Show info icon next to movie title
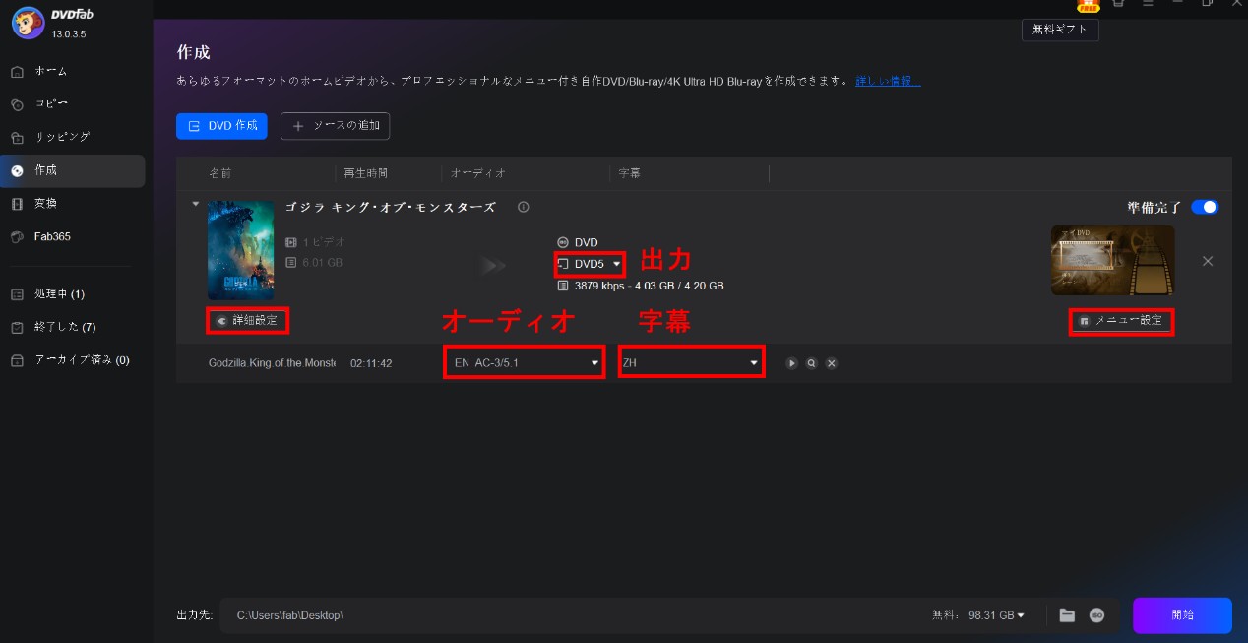Screen dimensions: 1248x643 (524, 207)
